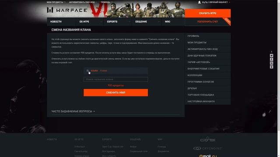Screen dimensions: 280x157
Task: Open the Open Cup Season footer link
Action: pyautogui.click(x=113, y=147)
